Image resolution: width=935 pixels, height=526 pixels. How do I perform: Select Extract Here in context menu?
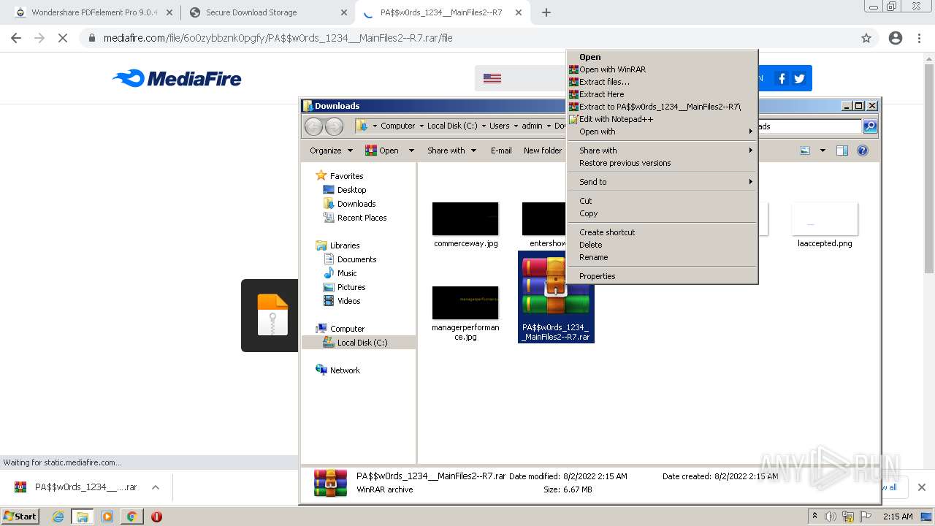(663, 94)
